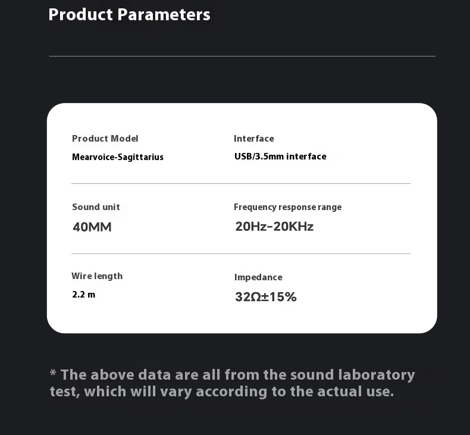
Task: Click the 2.2 m wire length value
Action: point(84,295)
